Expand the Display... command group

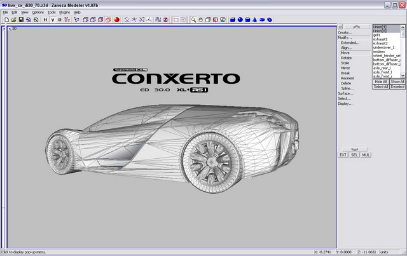click(345, 104)
